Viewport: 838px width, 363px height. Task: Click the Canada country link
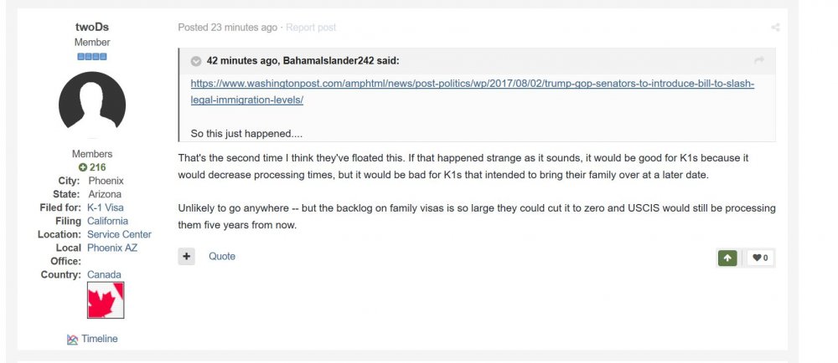pos(104,274)
